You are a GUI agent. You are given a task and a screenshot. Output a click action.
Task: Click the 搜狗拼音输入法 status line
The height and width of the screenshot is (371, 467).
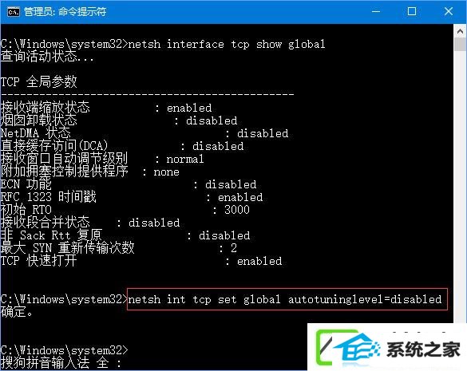click(x=61, y=363)
